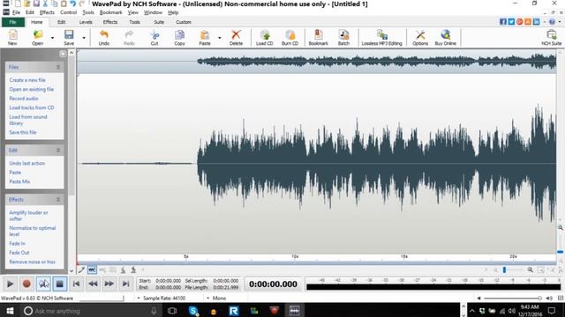The width and height of the screenshot is (565, 317).
Task: Click 'Load tracks from CD' link
Action: [32, 107]
